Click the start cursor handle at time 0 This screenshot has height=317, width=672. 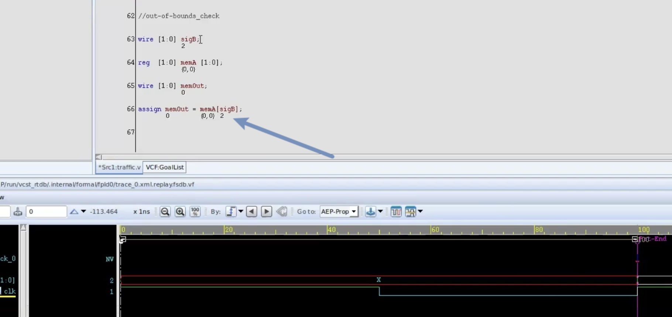tap(123, 239)
